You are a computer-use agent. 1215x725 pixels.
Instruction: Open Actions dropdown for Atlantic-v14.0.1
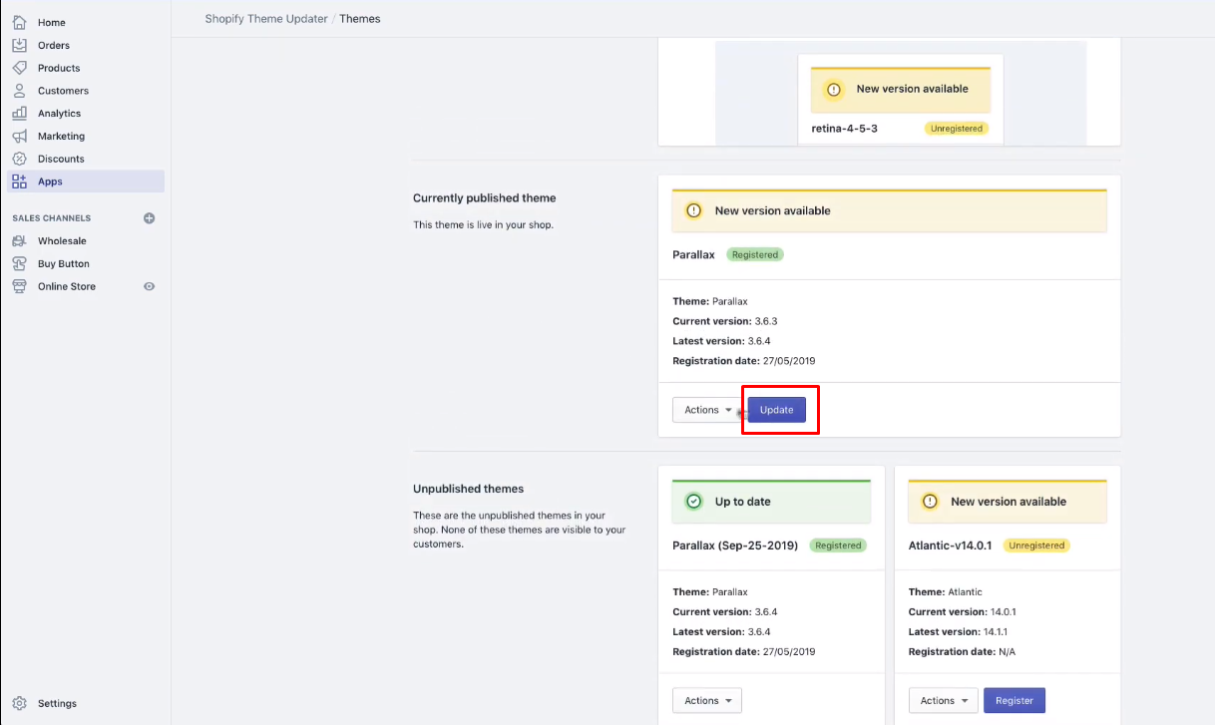pos(943,701)
